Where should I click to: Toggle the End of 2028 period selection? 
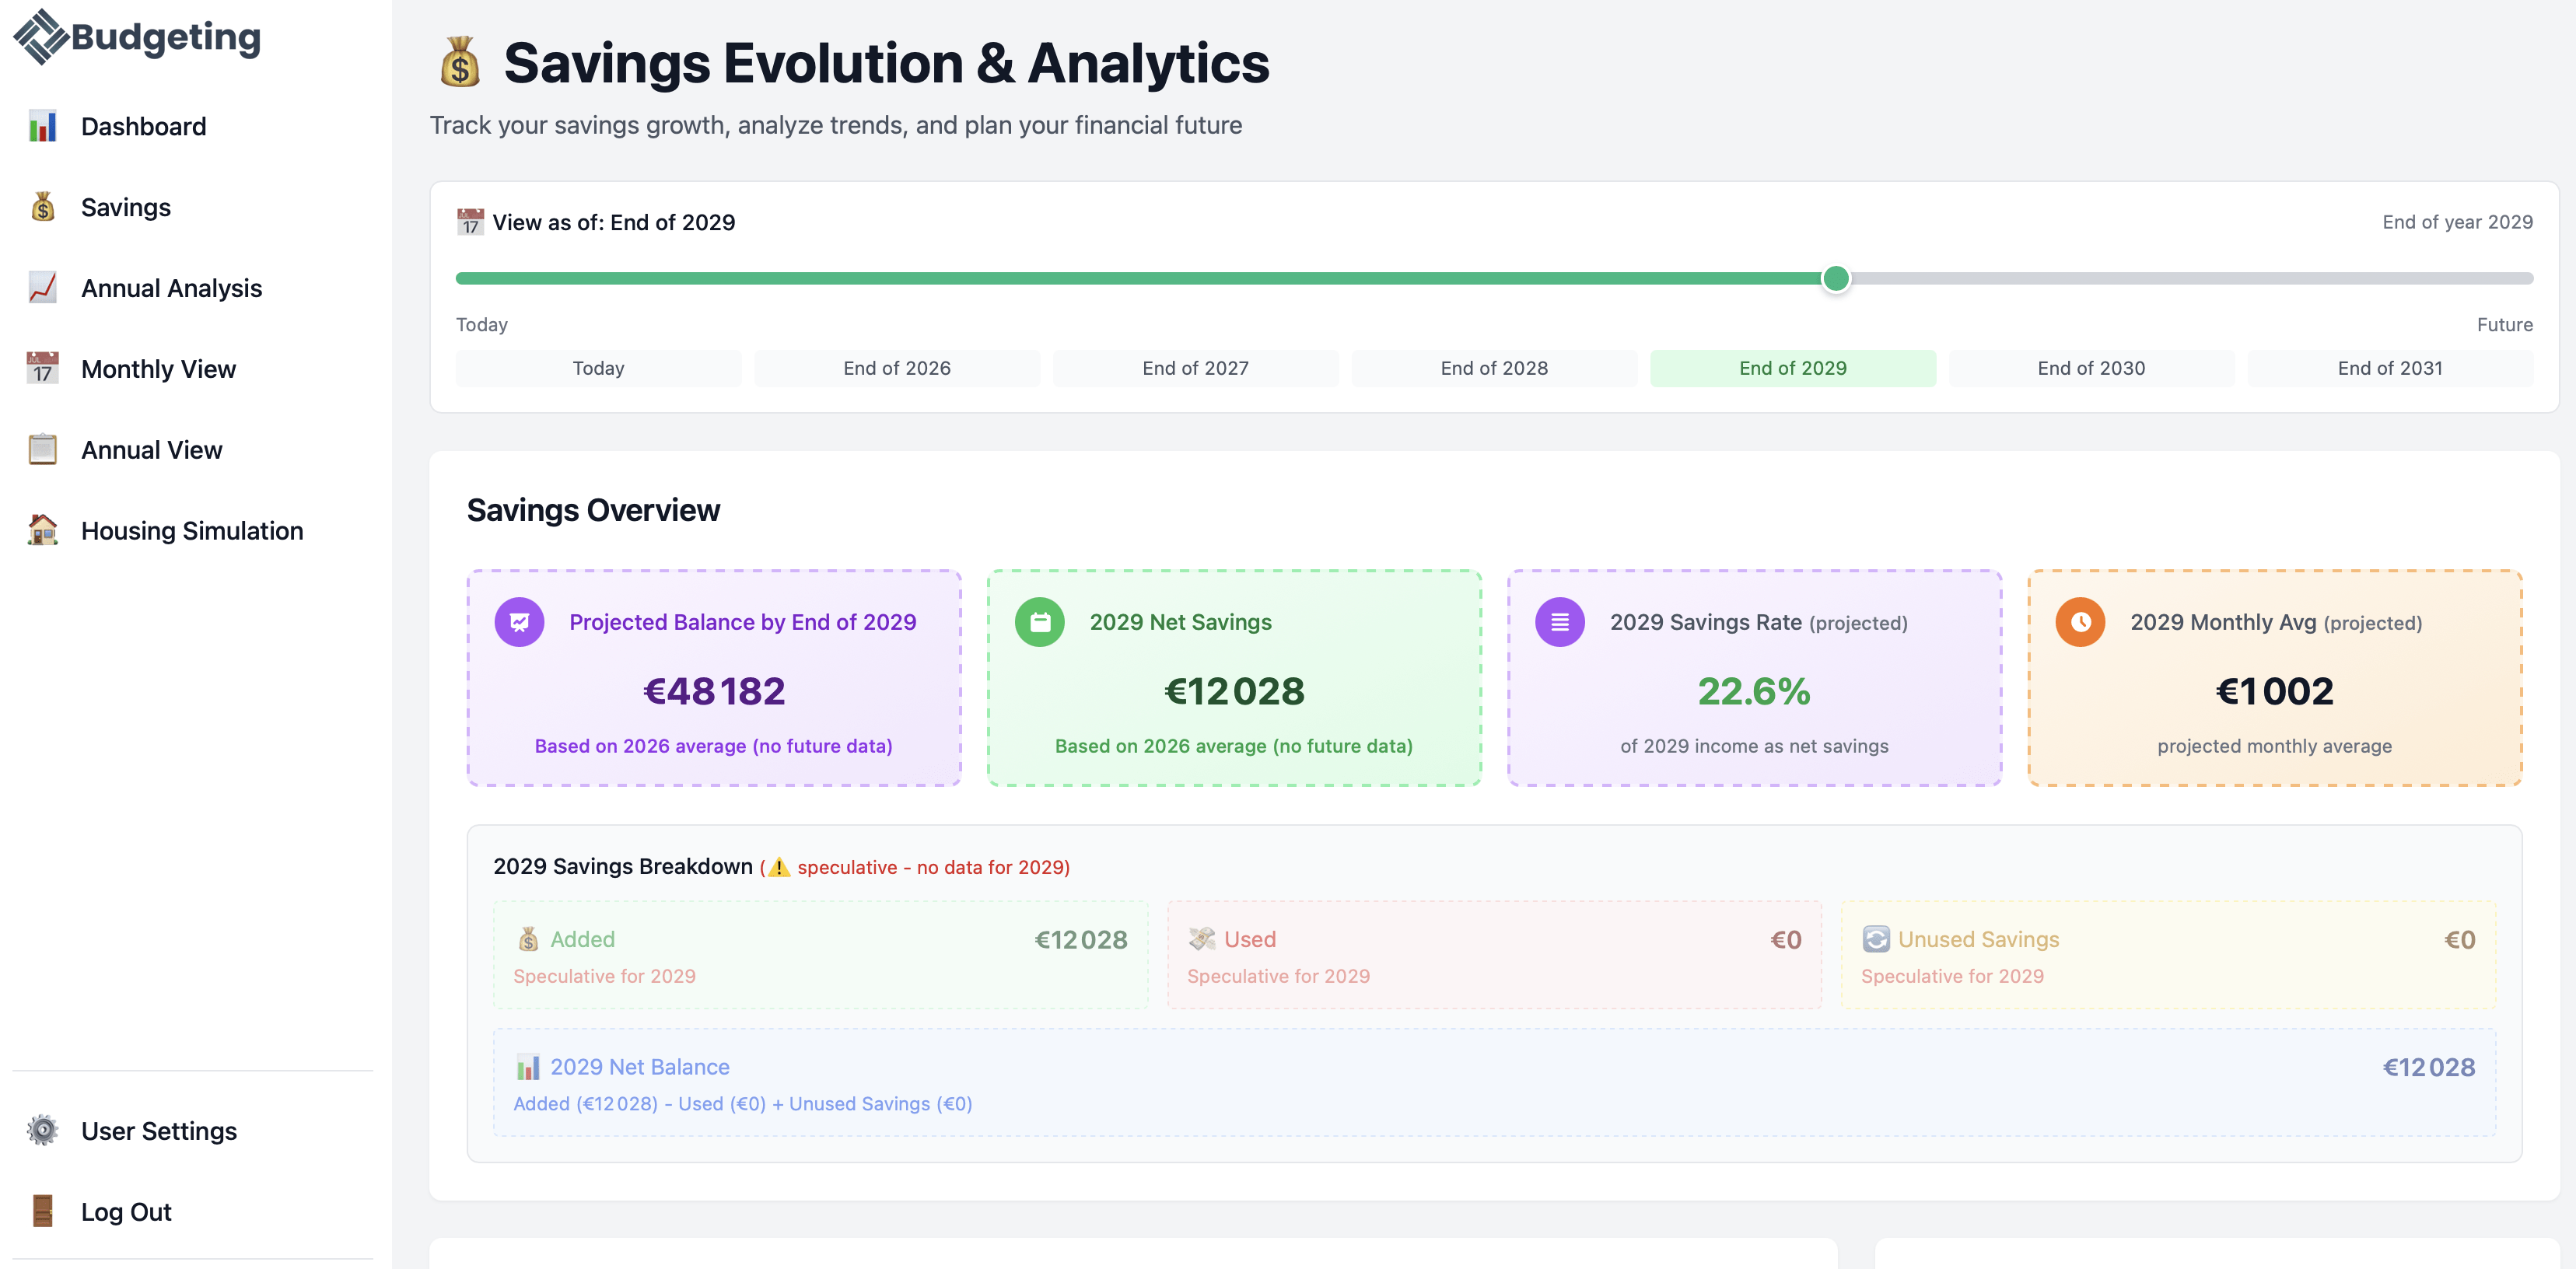pos(1493,368)
